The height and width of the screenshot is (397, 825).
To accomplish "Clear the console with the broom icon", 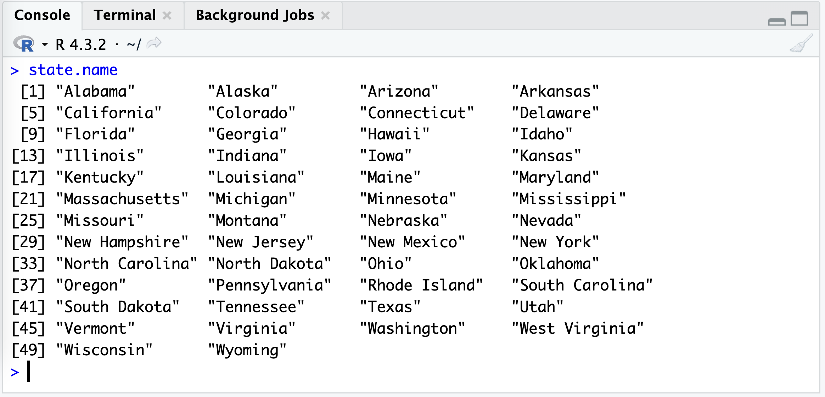I will [802, 44].
